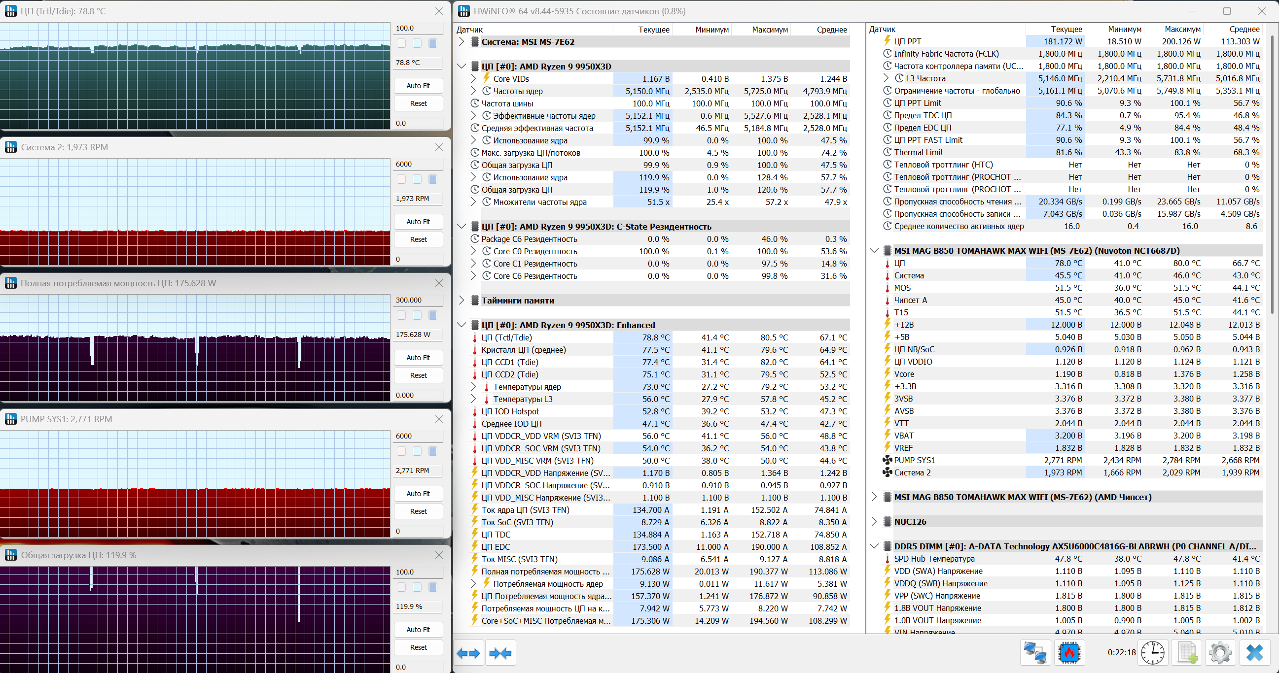This screenshot has width=1279, height=673.
Task: Collapse ЦП [#0]: AMD Ryzen 9 9950X3D: Enhanced section
Action: click(461, 325)
